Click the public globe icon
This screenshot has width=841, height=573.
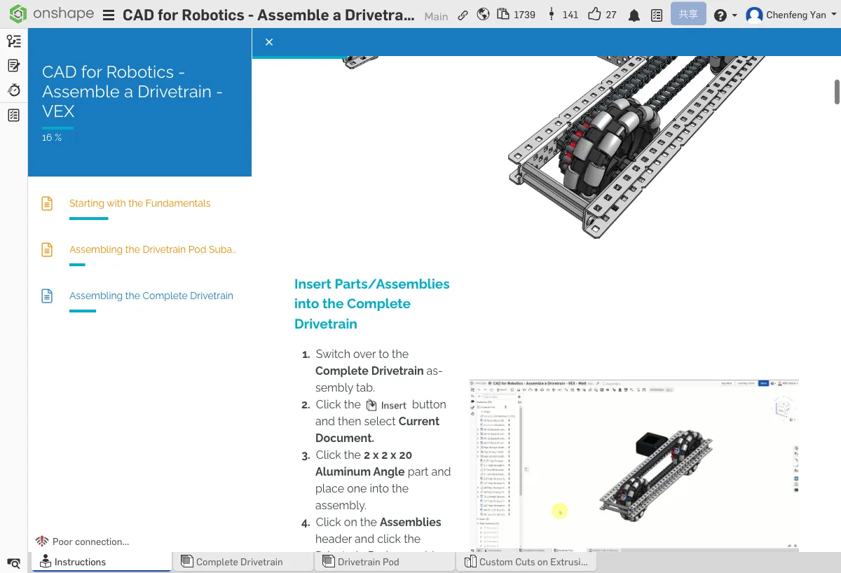(x=482, y=15)
